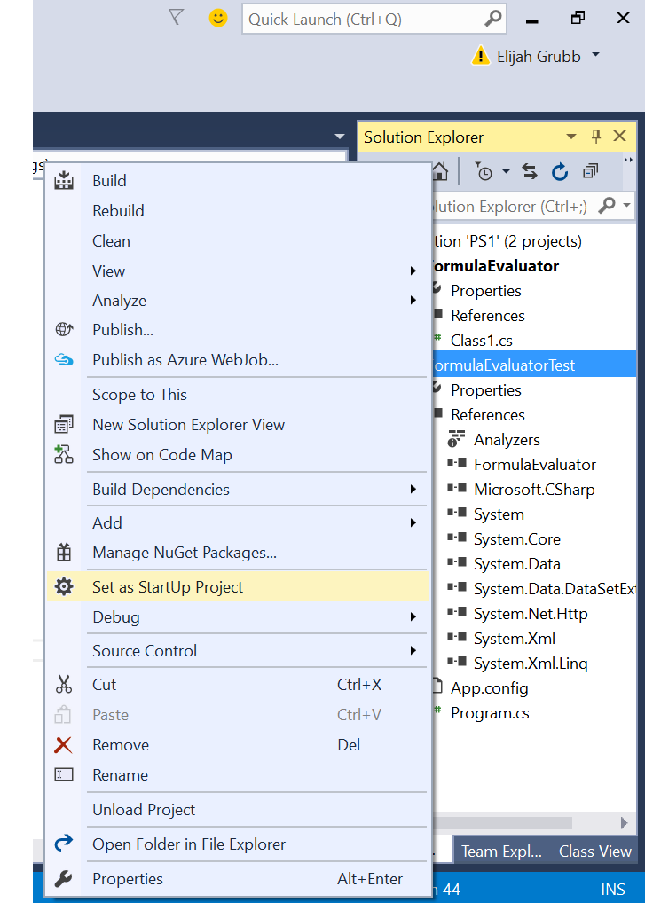Click the feedback smiley face icon
645x903 pixels.
217,18
